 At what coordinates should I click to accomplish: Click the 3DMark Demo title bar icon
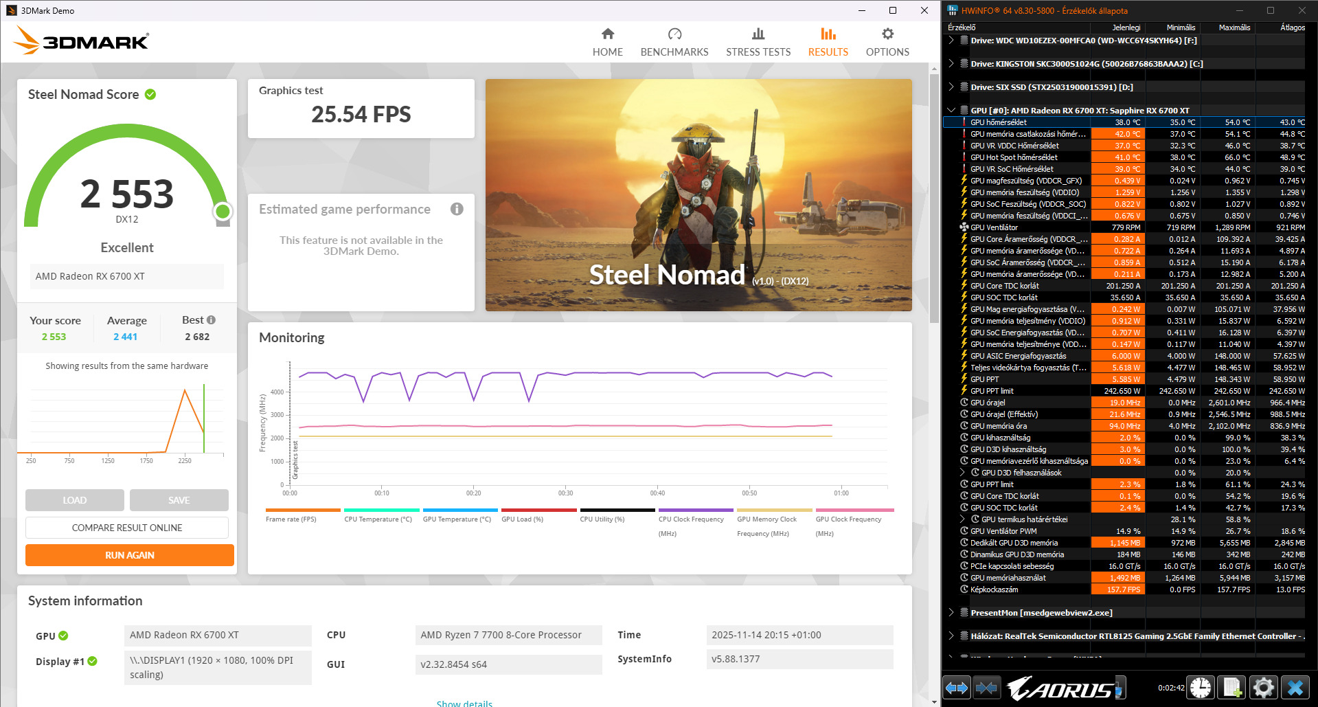(12, 10)
